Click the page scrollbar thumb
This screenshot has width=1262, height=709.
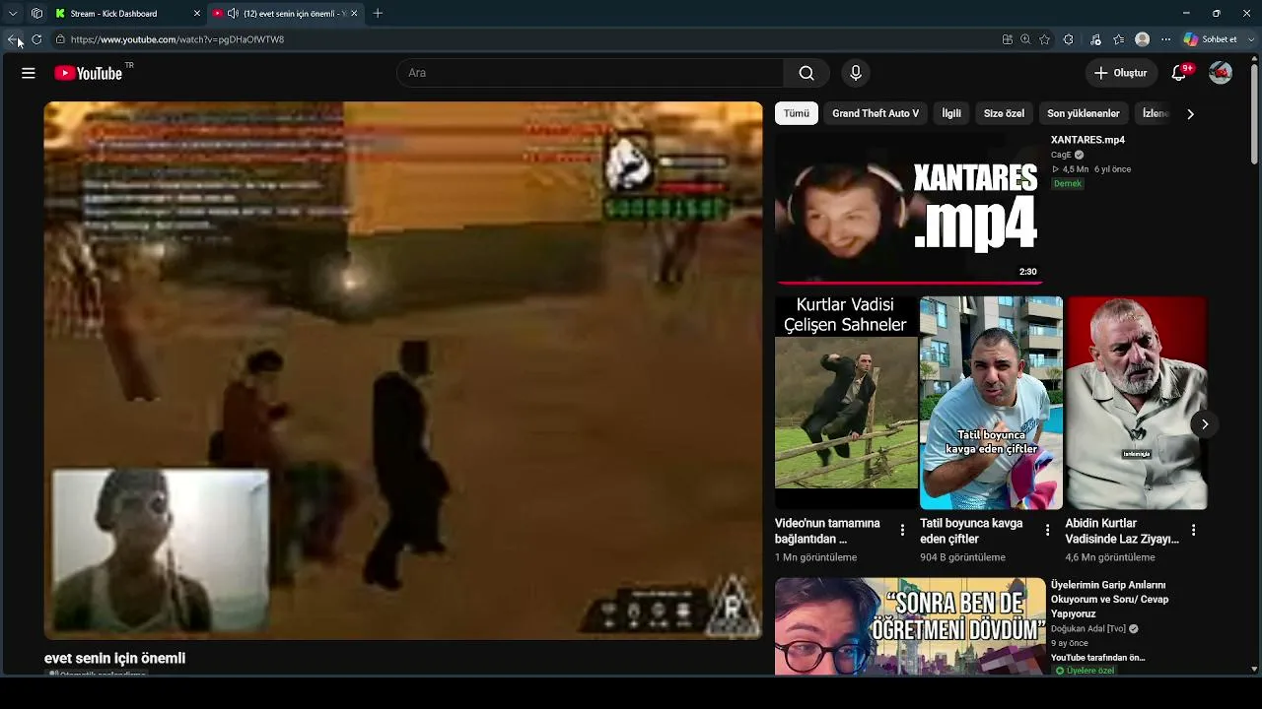coord(1254,113)
